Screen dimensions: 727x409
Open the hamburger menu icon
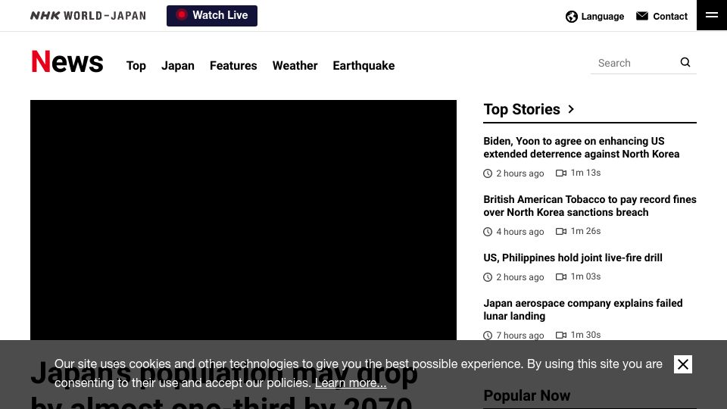pos(712,15)
